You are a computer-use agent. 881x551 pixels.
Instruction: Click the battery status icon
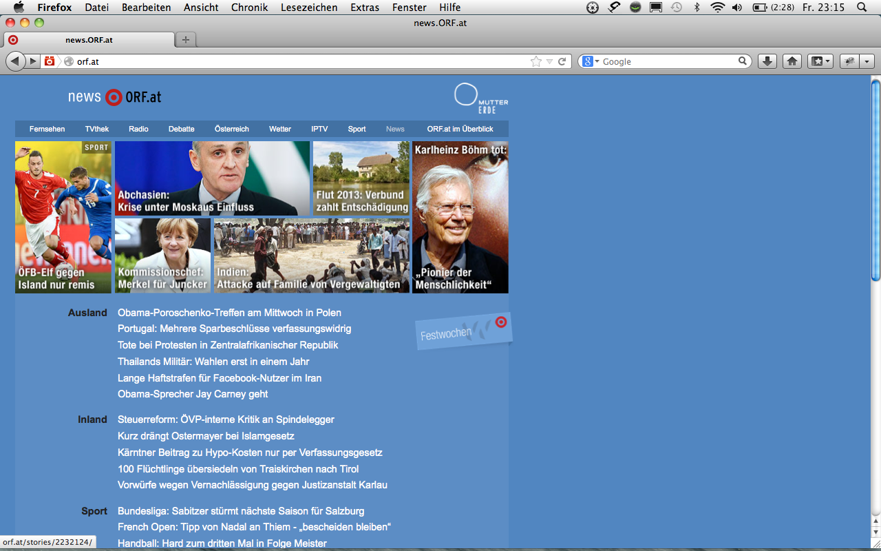[760, 8]
